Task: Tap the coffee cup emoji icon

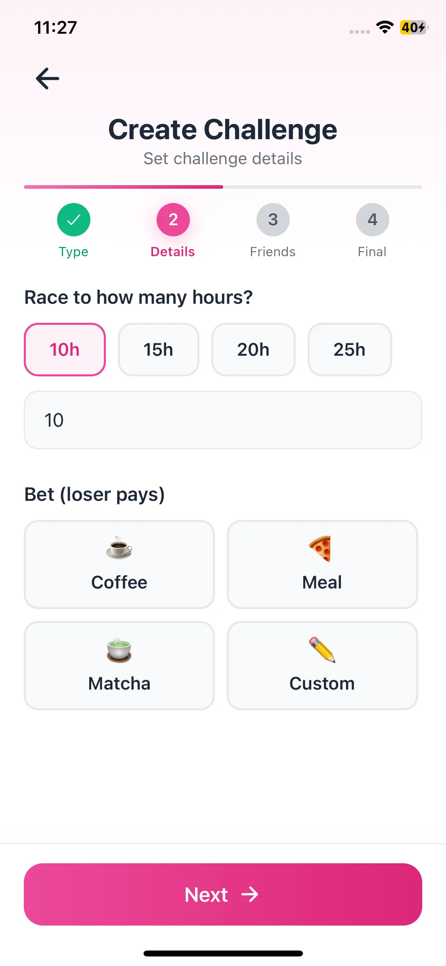Action: pos(119,548)
